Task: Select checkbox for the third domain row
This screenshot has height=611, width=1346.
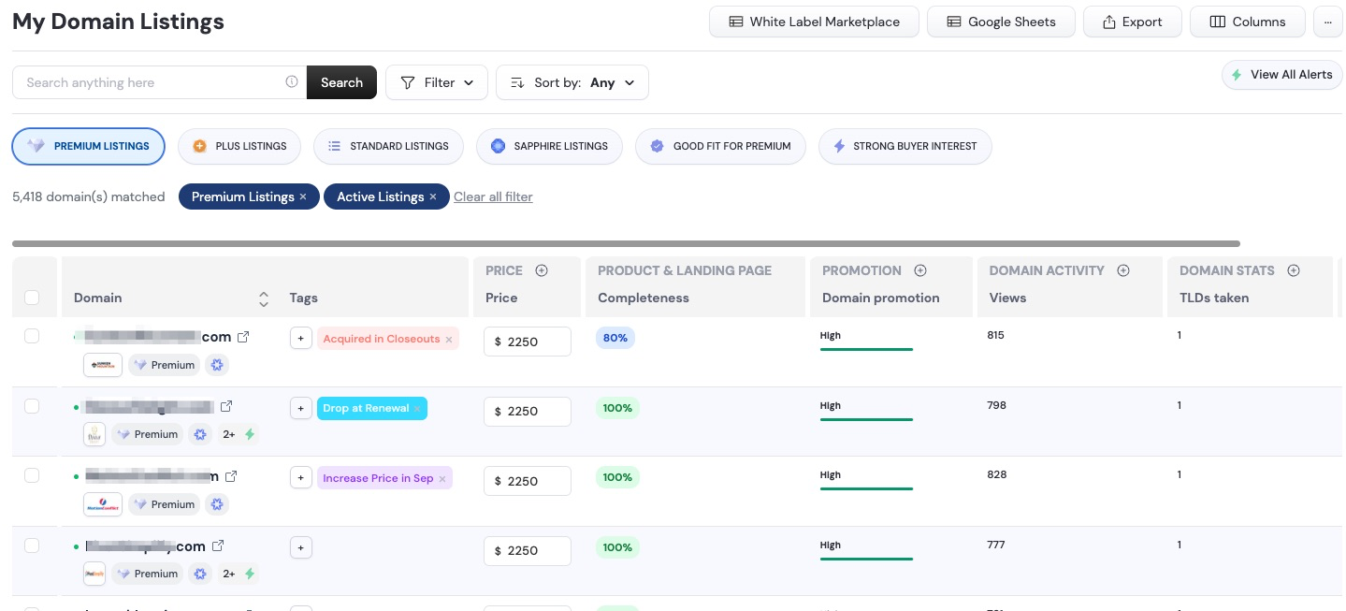Action: point(32,475)
